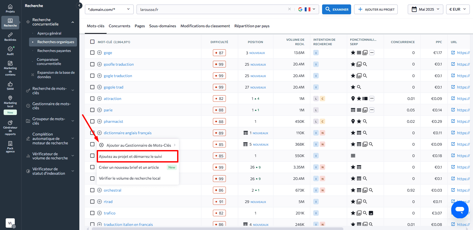This screenshot has width=473, height=230.
Task: Choose Ajoutez au projet et démarrez le suivi
Action: pos(137,157)
